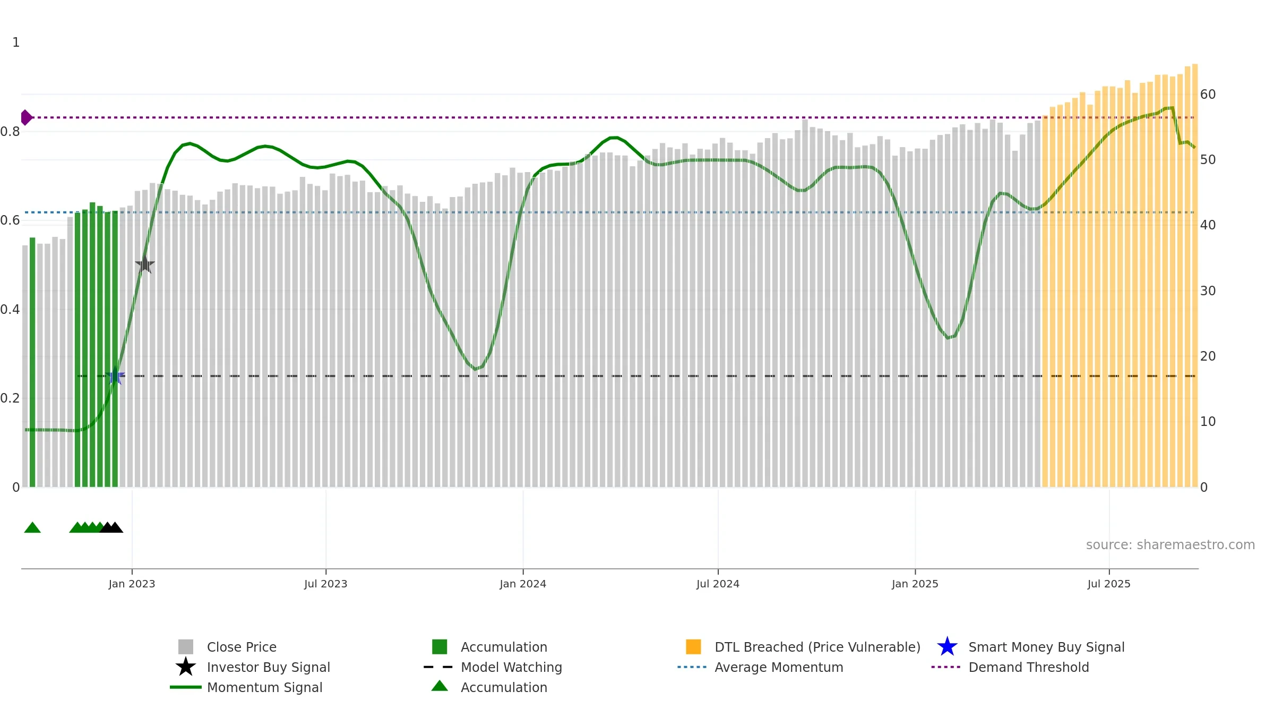Click the Jul 2024 axis label
This screenshot has width=1274, height=717.
click(x=718, y=584)
